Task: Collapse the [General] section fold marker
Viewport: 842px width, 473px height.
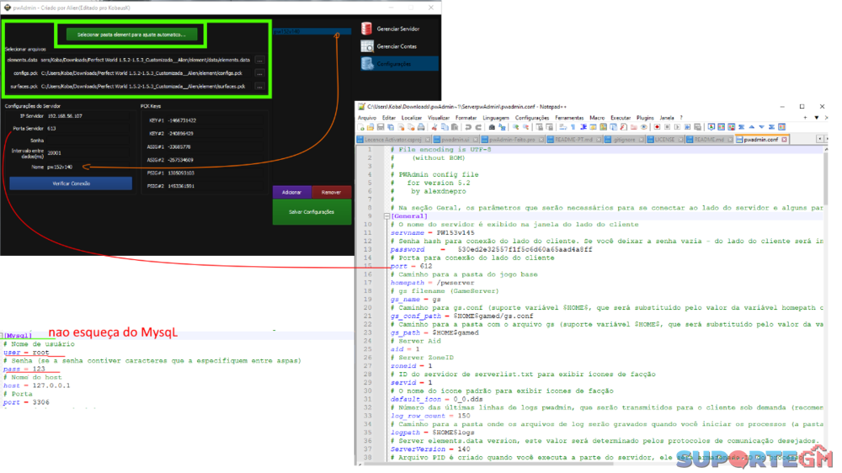Action: [387, 215]
